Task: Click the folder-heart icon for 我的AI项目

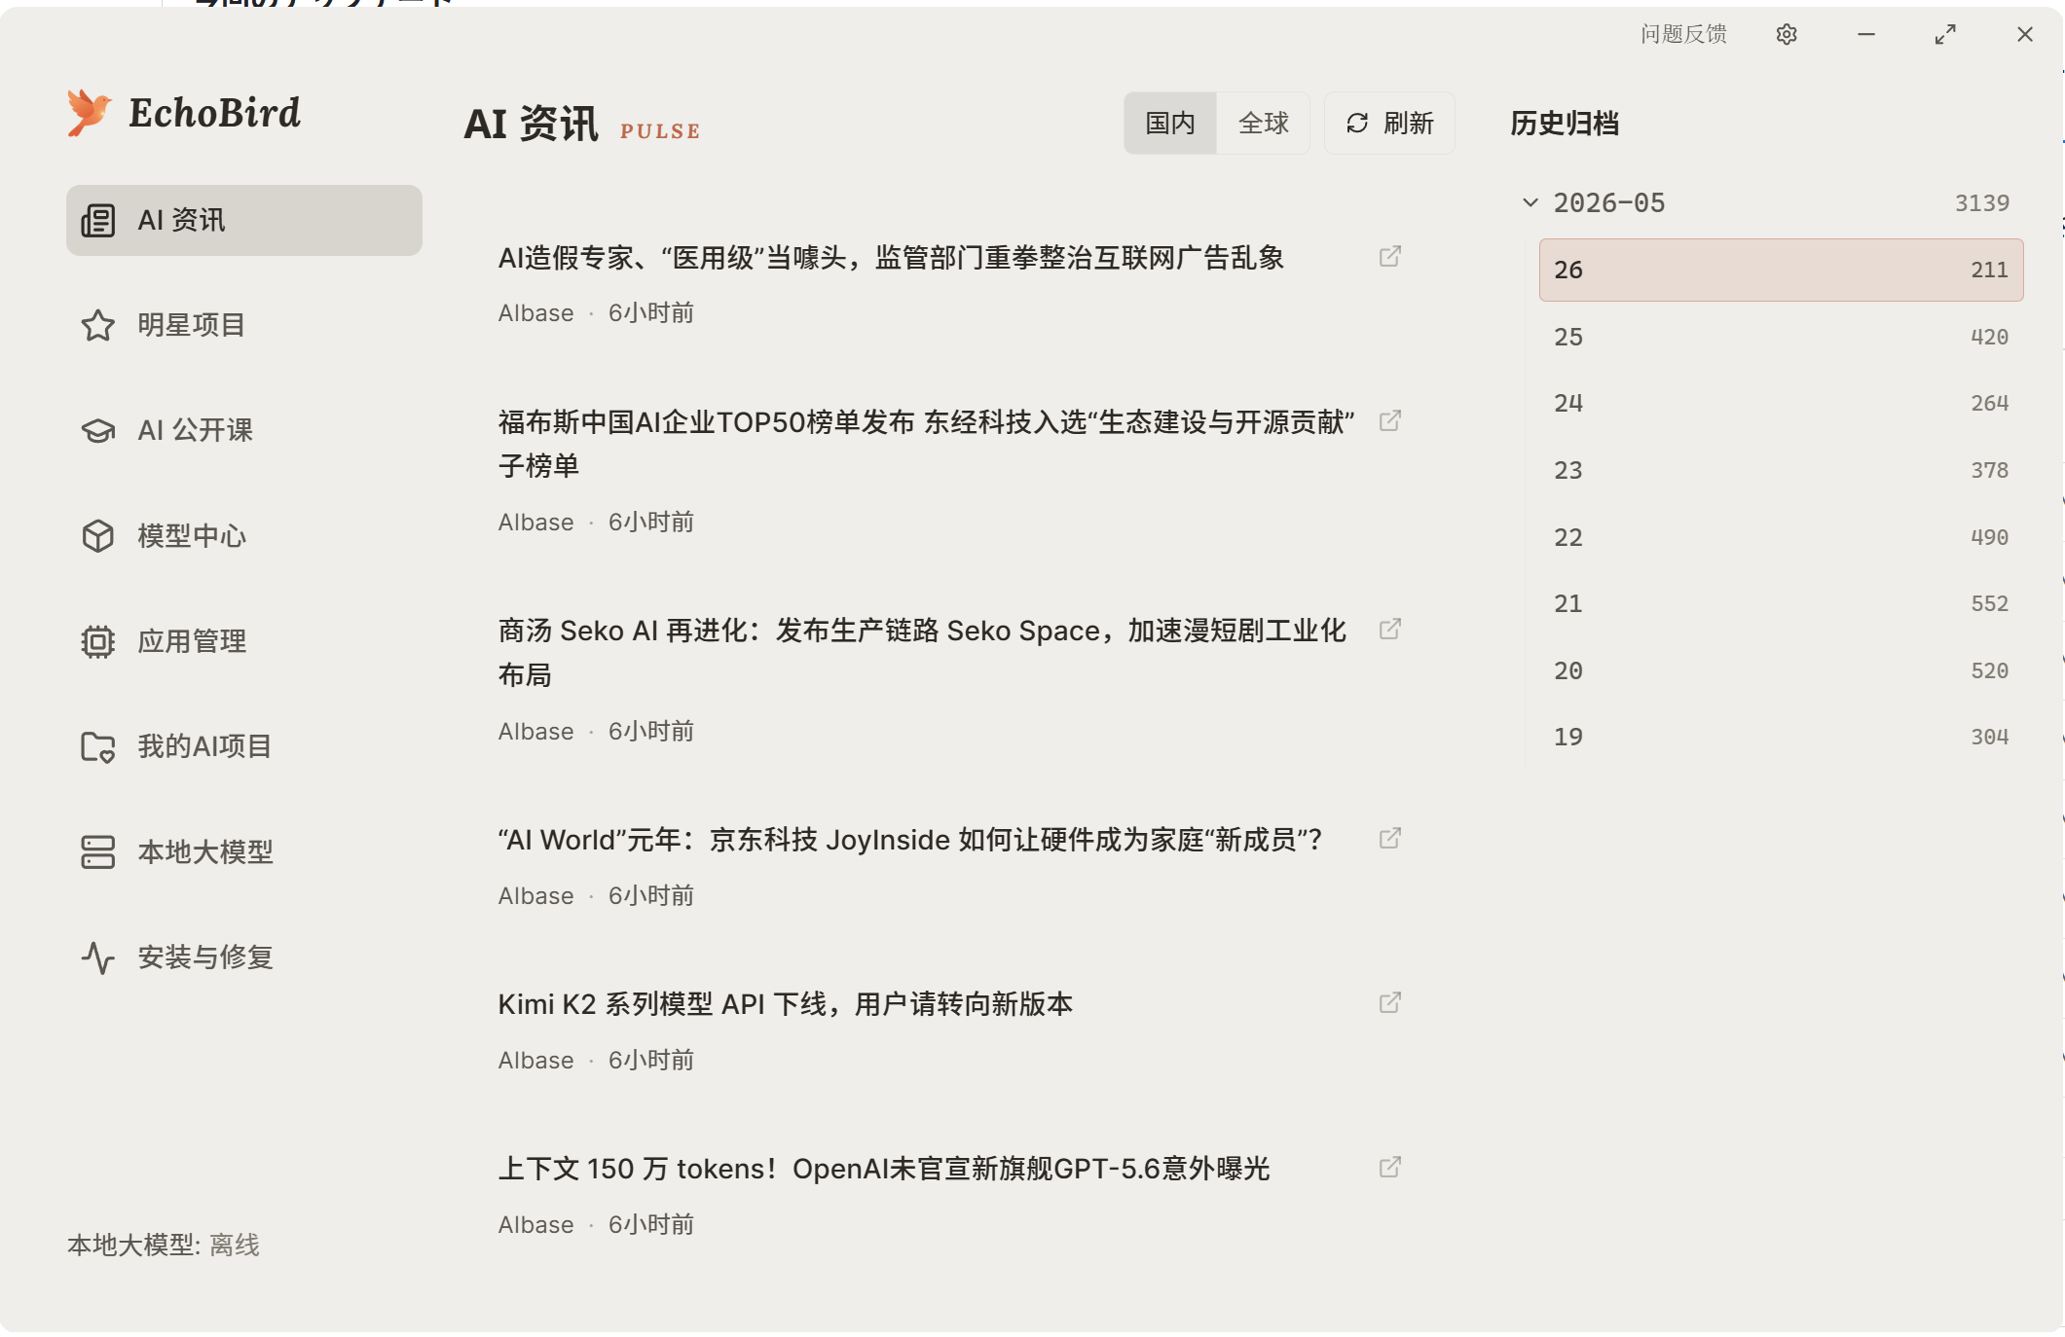Action: pos(98,746)
